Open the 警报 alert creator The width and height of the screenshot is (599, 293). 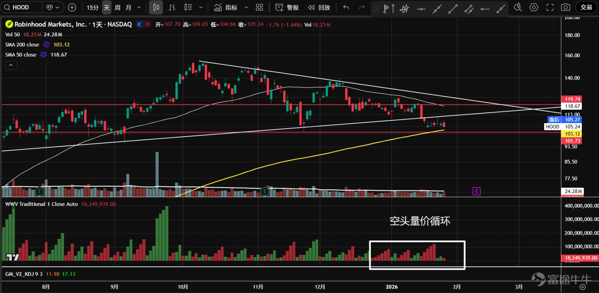pos(287,7)
